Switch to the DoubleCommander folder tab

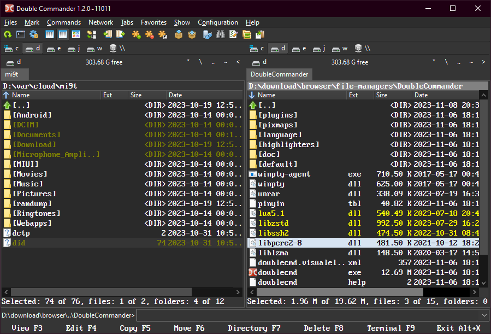(x=280, y=74)
